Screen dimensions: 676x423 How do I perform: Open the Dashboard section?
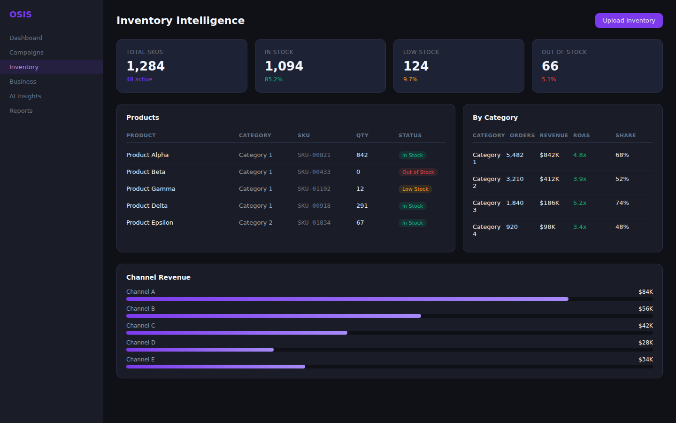[x=26, y=38]
